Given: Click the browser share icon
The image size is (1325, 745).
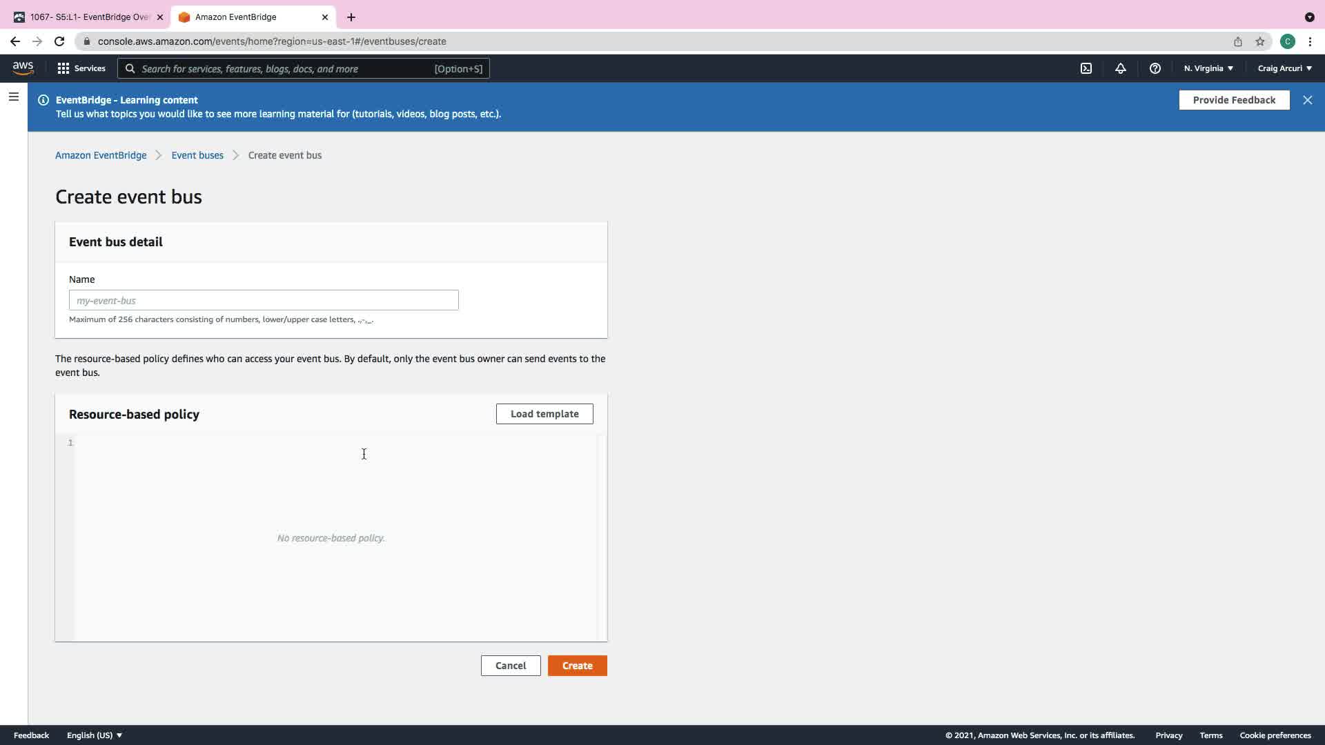Looking at the screenshot, I should tap(1238, 41).
